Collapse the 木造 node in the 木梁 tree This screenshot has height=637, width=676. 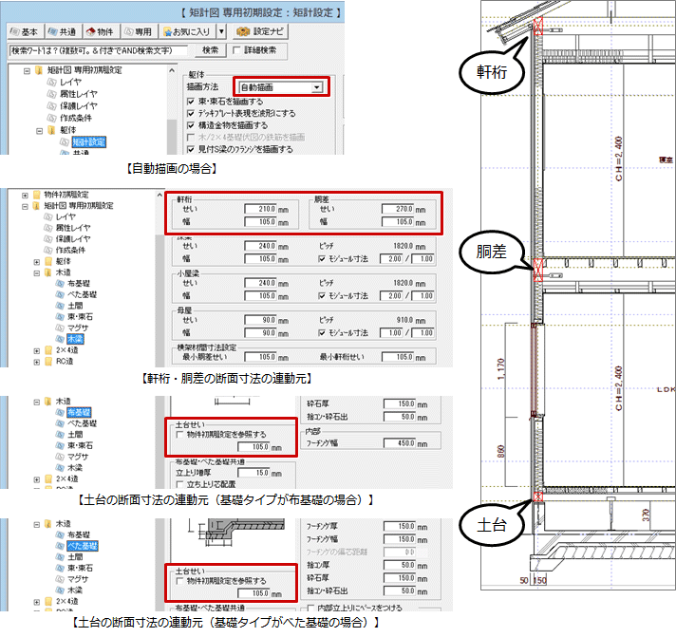pos(37,272)
